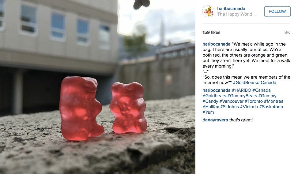Click the Haribo profile avatar icon
Image resolution: width=298 pixels, height=174 pixels.
(x=208, y=11)
